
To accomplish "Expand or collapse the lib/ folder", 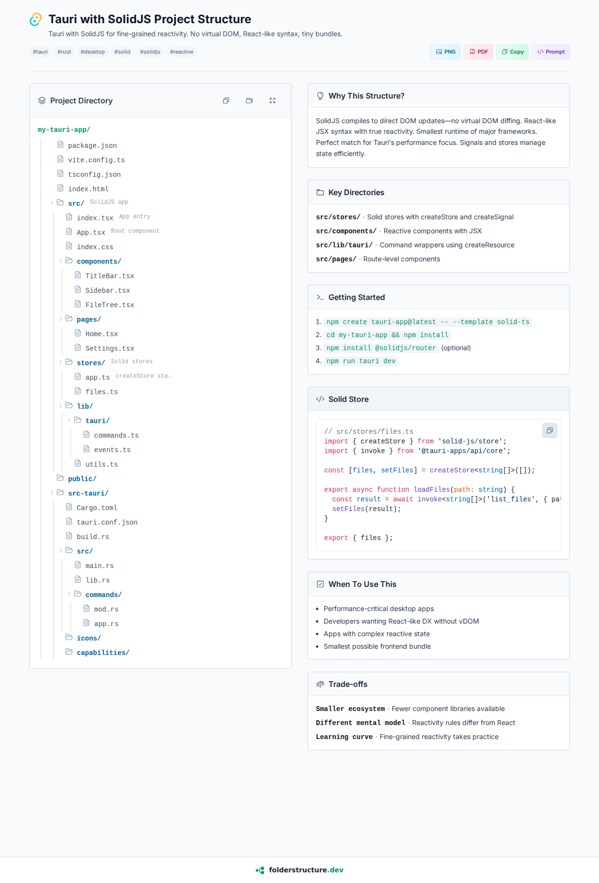I will coord(60,406).
